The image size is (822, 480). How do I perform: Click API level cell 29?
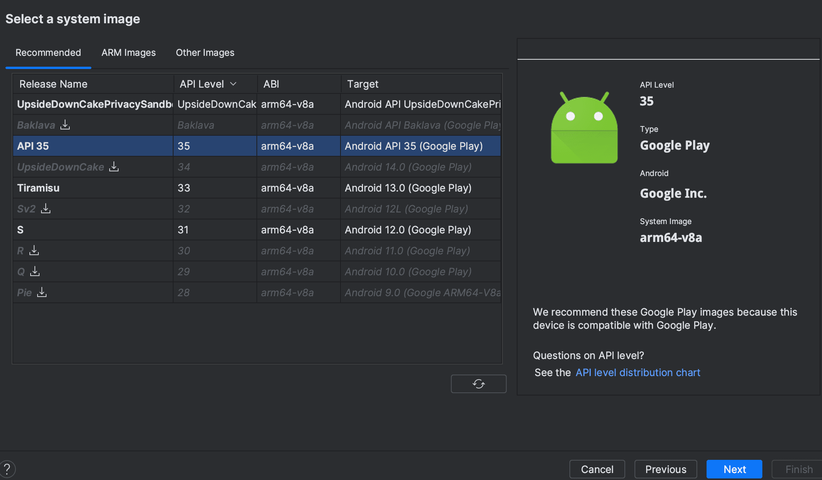[215, 271]
